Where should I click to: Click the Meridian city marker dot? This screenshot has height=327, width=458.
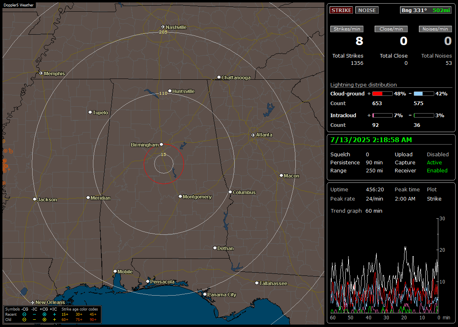(x=88, y=198)
